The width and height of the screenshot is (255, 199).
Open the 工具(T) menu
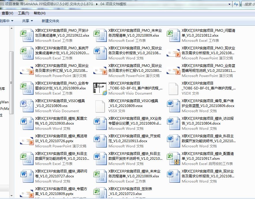(x=23, y=13)
